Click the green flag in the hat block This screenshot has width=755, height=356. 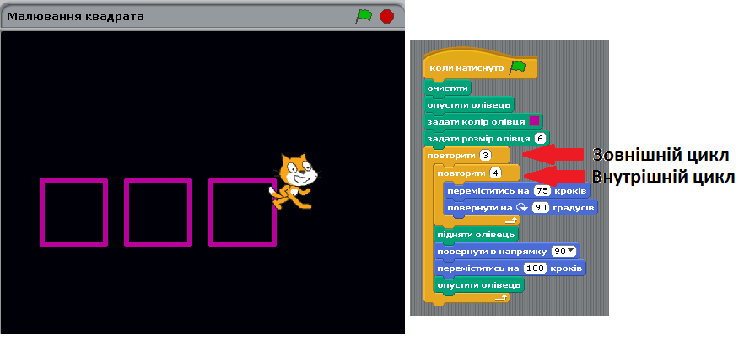click(x=518, y=66)
